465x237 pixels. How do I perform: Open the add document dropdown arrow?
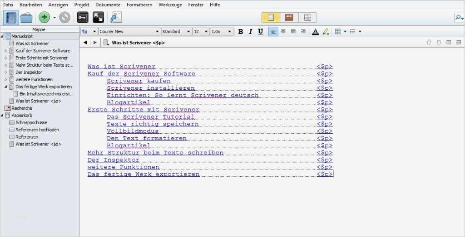pyautogui.click(x=54, y=18)
